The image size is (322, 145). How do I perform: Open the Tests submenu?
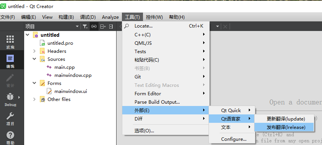pos(166,52)
